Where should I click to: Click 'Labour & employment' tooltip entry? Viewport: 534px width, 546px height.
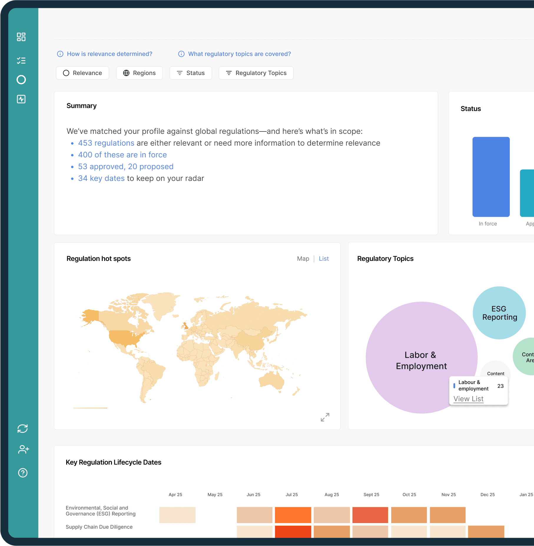[x=478, y=386]
